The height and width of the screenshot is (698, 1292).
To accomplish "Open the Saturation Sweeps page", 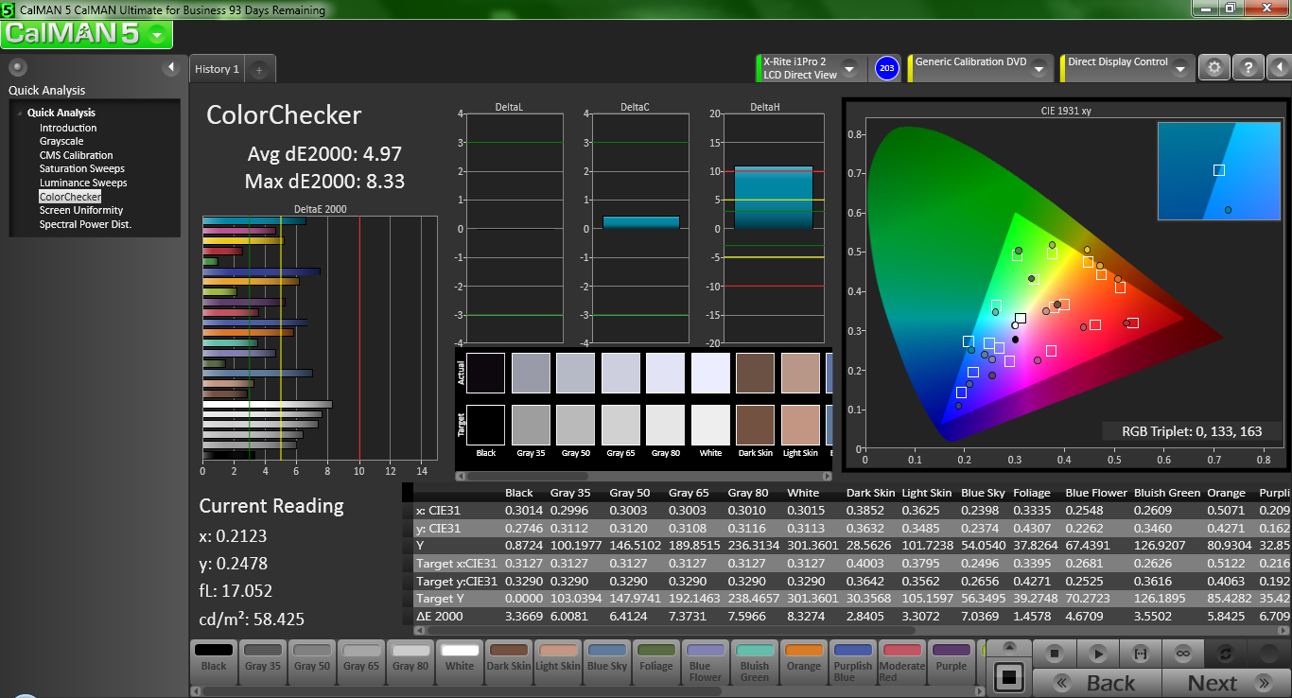I will (x=82, y=168).
